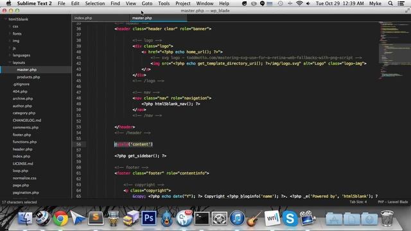Open normalize.css from the sidebar
The height and width of the screenshot is (231, 411).
(x=24, y=178)
